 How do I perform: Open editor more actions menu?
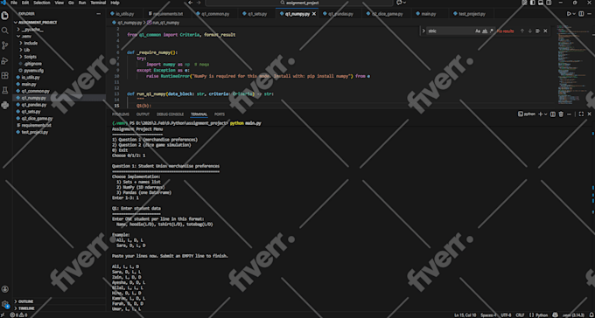coord(589,14)
